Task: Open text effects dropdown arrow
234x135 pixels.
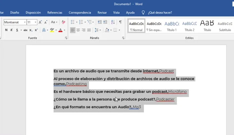Action: click(47, 30)
